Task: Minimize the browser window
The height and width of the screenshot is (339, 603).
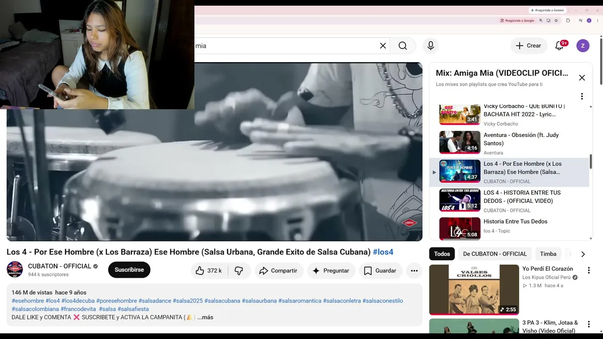Action: click(x=576, y=10)
